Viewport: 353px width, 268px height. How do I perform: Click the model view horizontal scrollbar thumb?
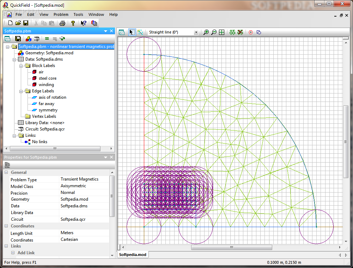[231, 247]
